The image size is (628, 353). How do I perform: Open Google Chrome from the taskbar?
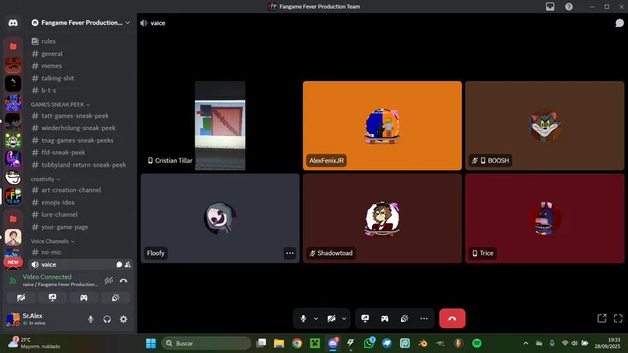[x=297, y=343]
